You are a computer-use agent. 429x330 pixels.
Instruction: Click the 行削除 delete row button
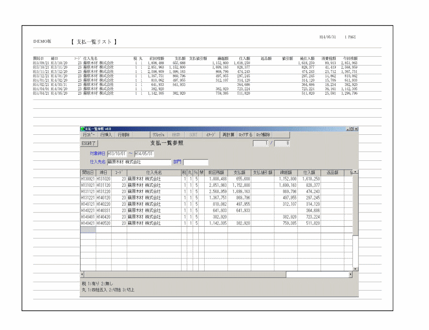click(x=124, y=135)
